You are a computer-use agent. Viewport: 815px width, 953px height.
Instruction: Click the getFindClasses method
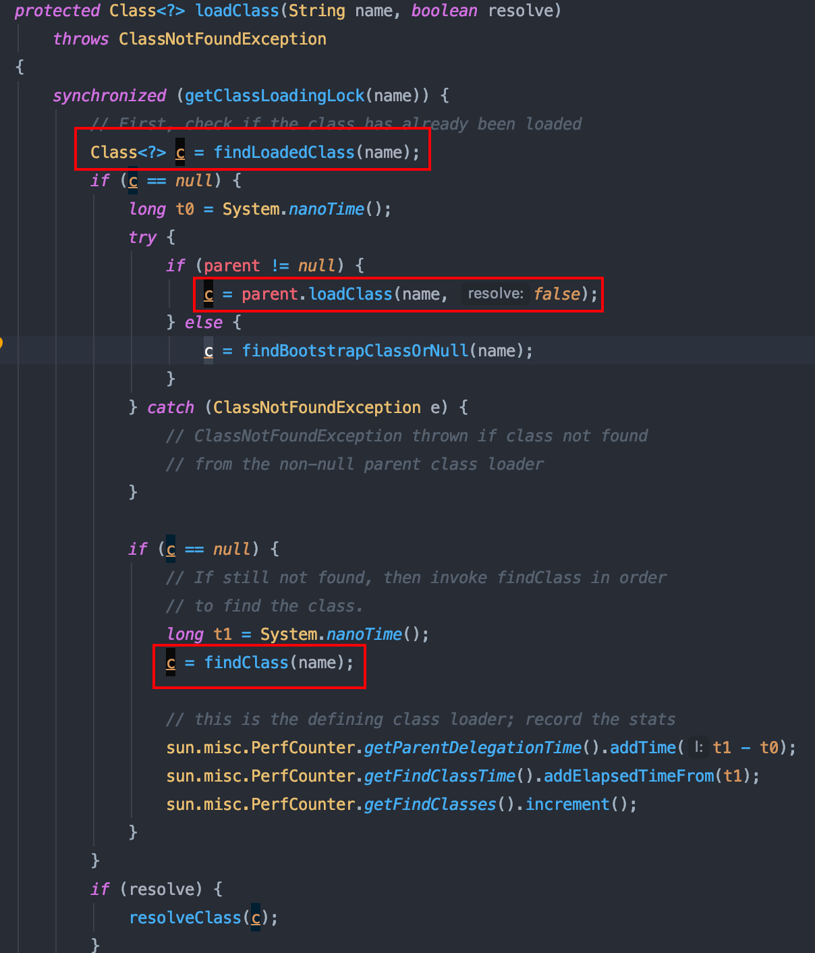(430, 805)
